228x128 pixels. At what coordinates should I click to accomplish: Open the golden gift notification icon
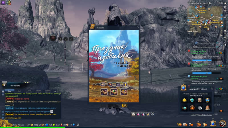click(x=179, y=125)
